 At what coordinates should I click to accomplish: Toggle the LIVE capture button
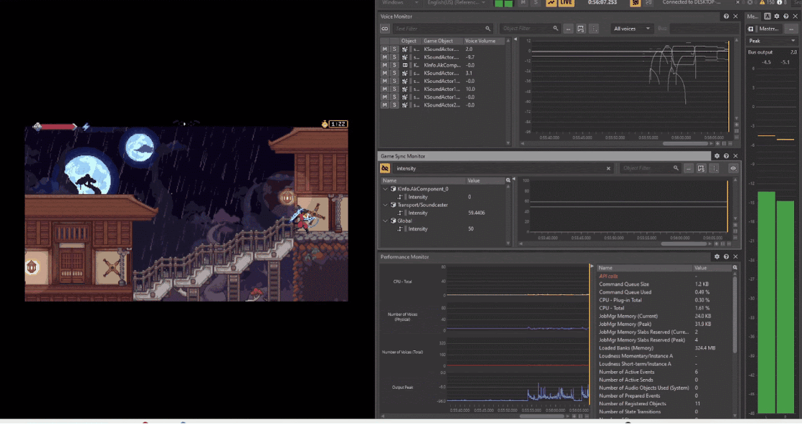[565, 3]
